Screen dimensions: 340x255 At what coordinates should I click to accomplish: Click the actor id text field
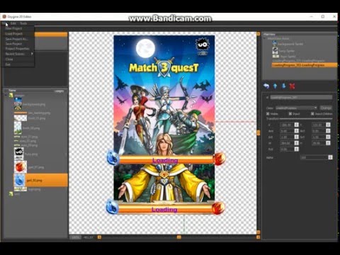point(301,97)
